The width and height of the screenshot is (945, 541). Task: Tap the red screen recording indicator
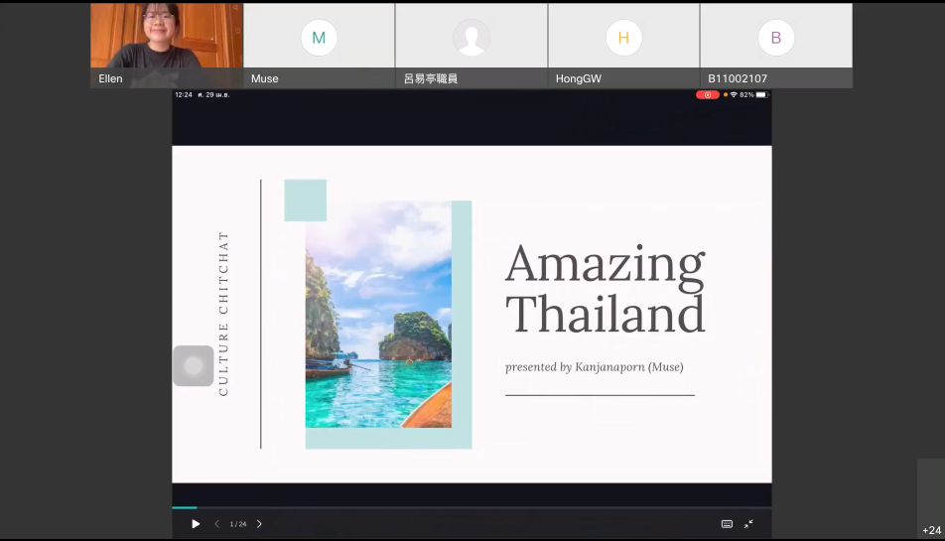(708, 94)
